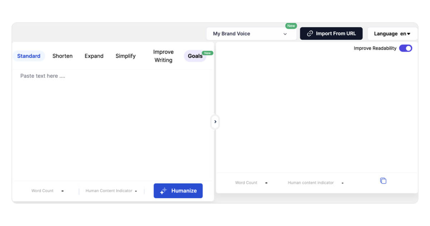The height and width of the screenshot is (226, 430).
Task: Click into the Paste text here field
Action: [x=113, y=125]
